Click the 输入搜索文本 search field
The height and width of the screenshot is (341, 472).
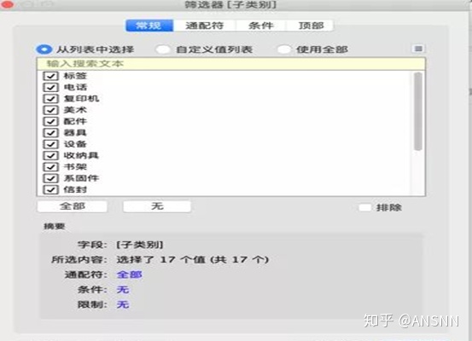point(231,64)
